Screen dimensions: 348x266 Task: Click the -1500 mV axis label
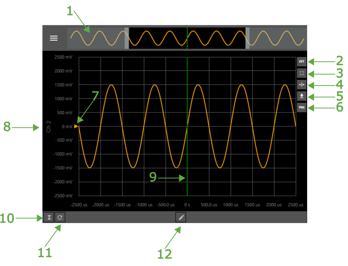(63, 168)
